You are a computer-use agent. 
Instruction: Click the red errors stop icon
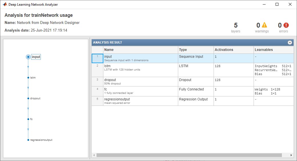(x=286, y=25)
